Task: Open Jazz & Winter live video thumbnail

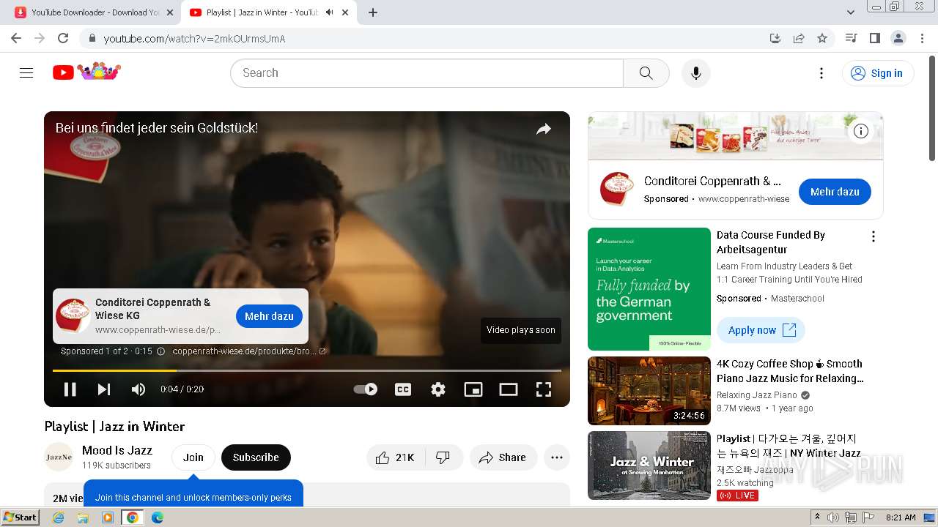Action: click(649, 466)
